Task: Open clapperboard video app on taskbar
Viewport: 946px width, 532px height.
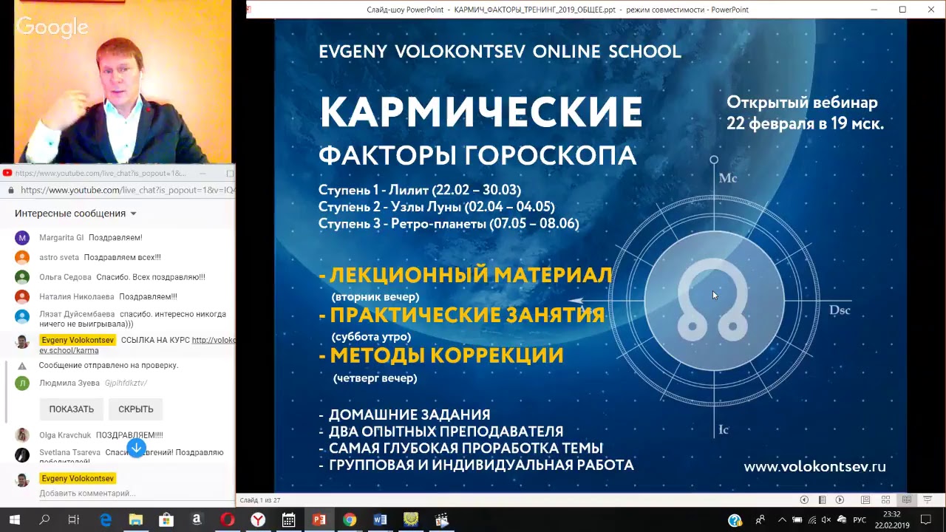Action: (x=441, y=520)
